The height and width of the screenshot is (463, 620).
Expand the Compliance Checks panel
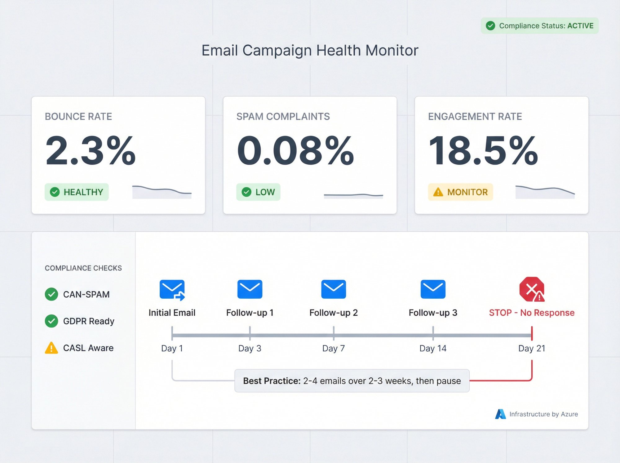(x=83, y=268)
